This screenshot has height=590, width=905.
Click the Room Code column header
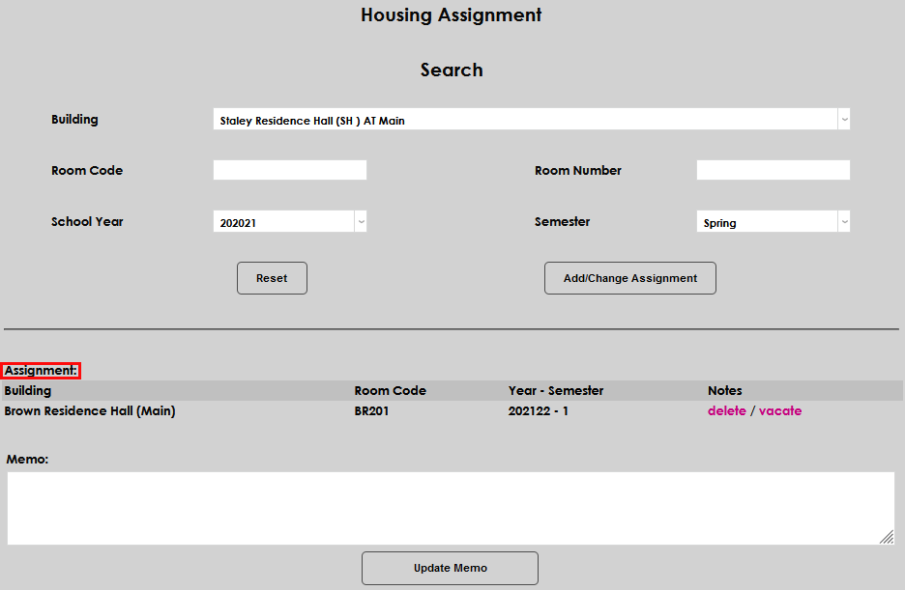(x=390, y=390)
